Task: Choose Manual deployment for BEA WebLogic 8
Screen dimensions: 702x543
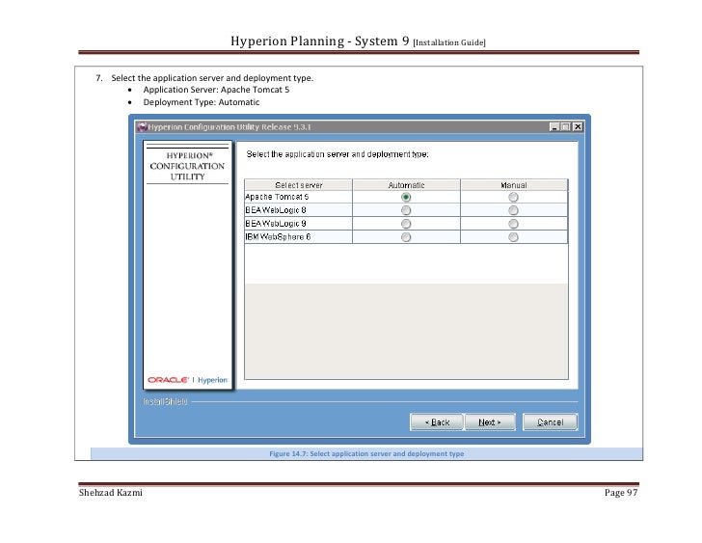Action: point(513,210)
